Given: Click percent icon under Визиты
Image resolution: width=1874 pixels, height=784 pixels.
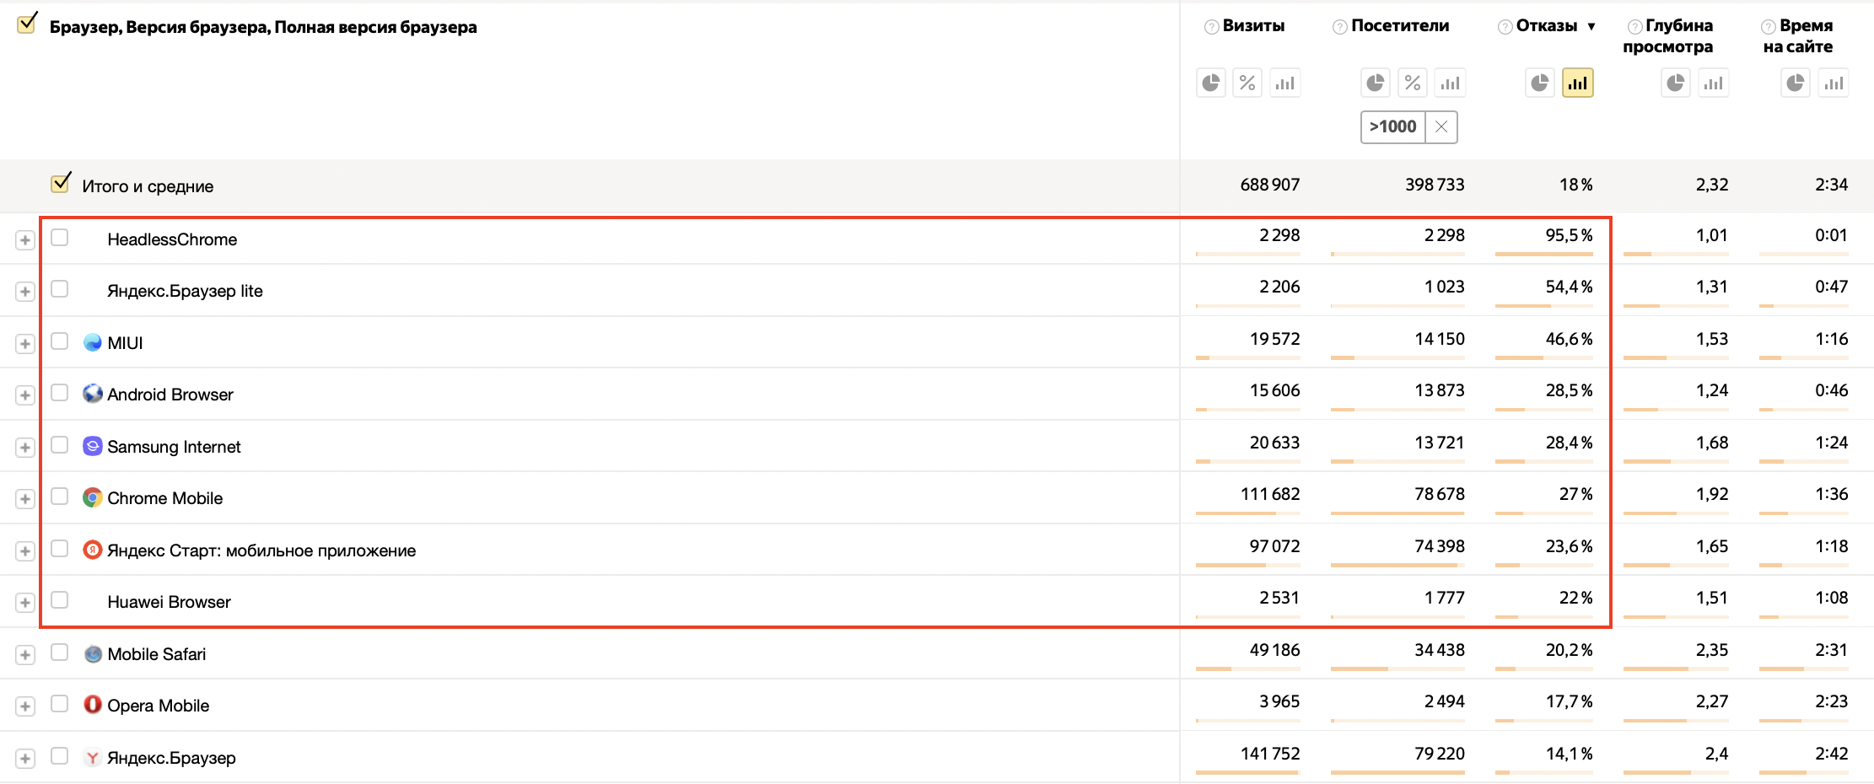Looking at the screenshot, I should click(1247, 83).
